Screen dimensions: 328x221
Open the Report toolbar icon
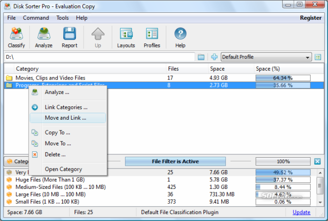click(x=70, y=34)
